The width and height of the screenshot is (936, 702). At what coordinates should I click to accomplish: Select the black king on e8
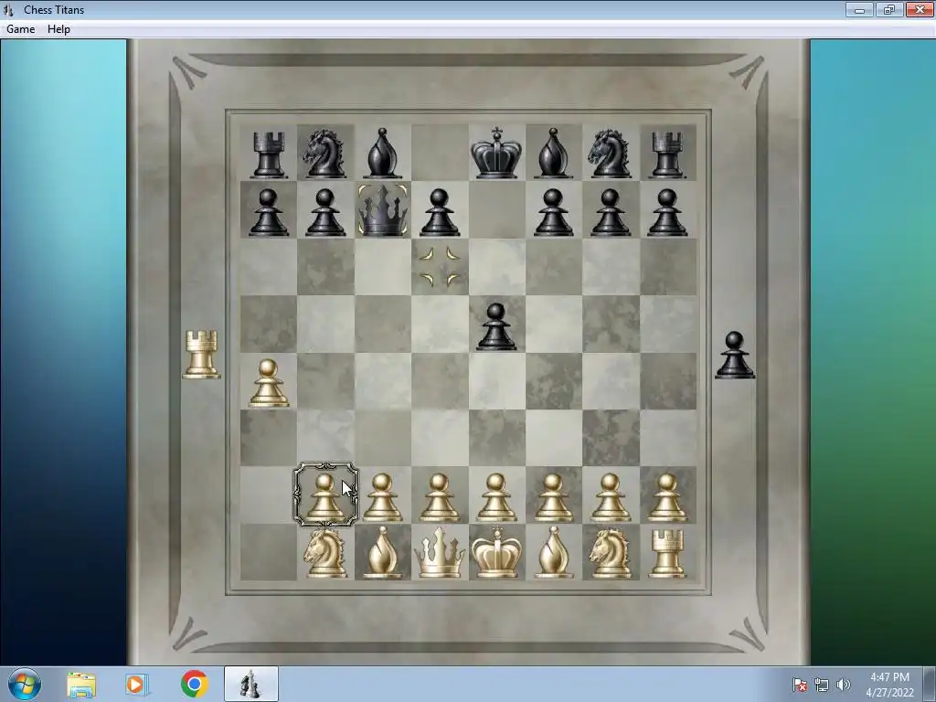(x=496, y=153)
